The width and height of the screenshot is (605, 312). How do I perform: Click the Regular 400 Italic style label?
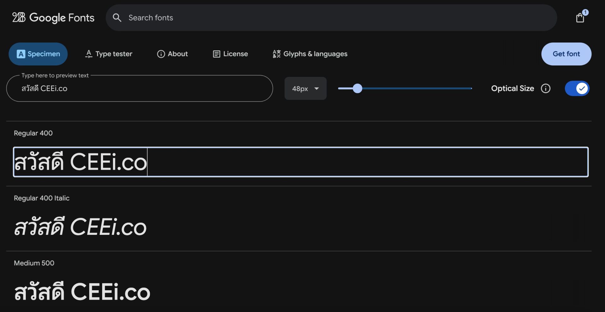42,198
